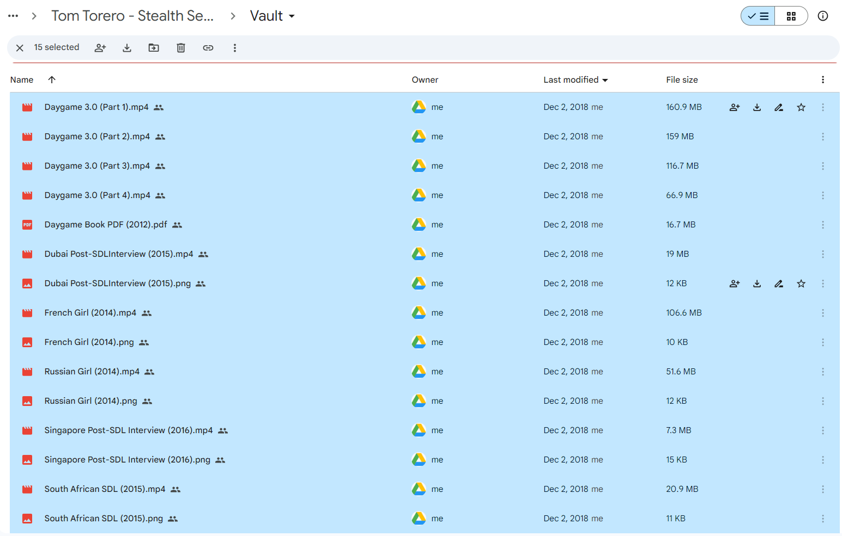Open more actions for Singapore Post-SDL Interview (2016).mp4

coord(823,430)
